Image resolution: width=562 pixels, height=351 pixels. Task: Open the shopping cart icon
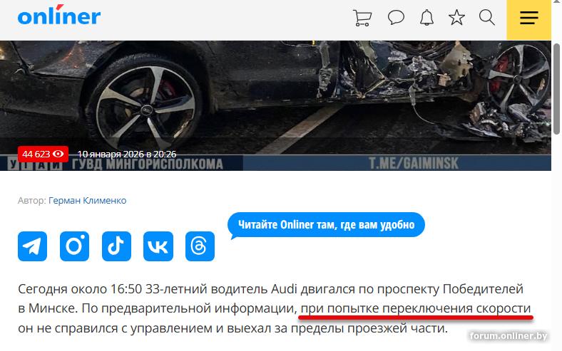point(362,18)
